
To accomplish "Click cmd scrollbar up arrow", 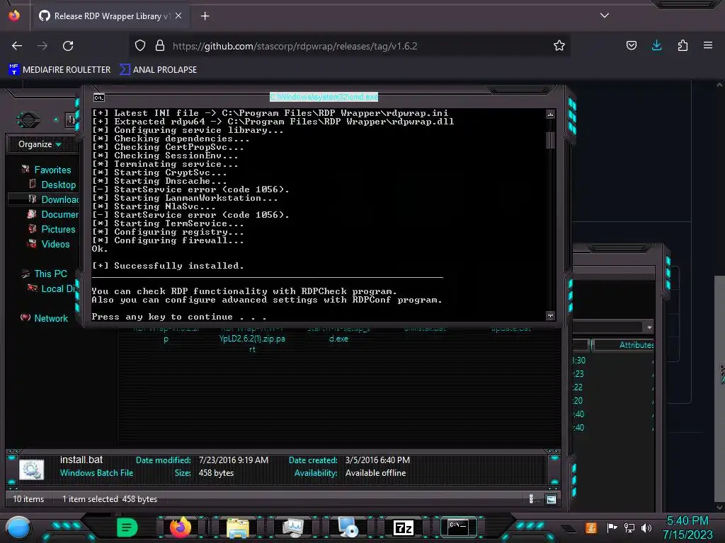I will pyautogui.click(x=550, y=115).
